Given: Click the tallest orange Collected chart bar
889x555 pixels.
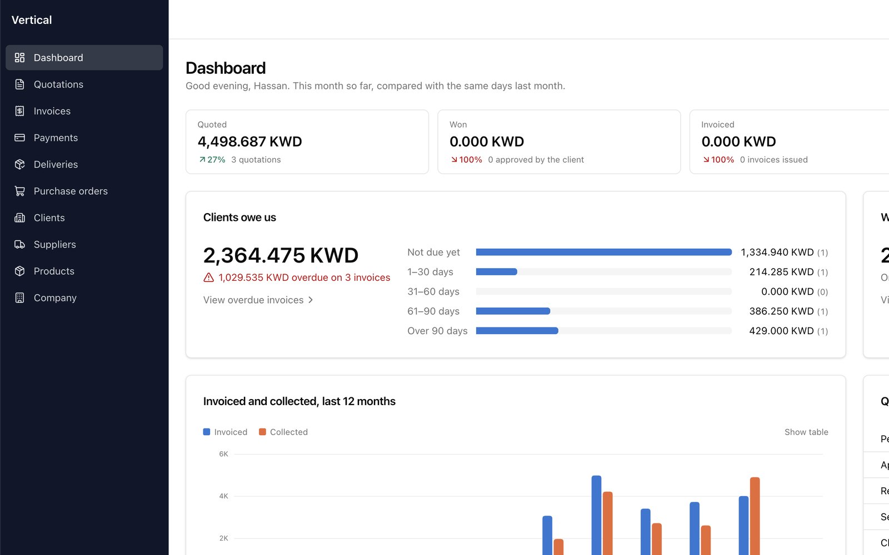Looking at the screenshot, I should [755, 516].
